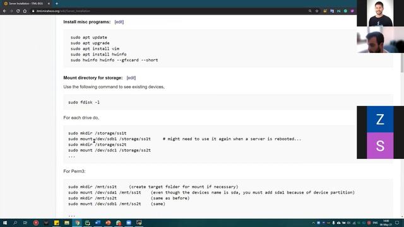The image size is (404, 227).
Task: Close the Server Installation browser tab
Action: tap(49, 4)
